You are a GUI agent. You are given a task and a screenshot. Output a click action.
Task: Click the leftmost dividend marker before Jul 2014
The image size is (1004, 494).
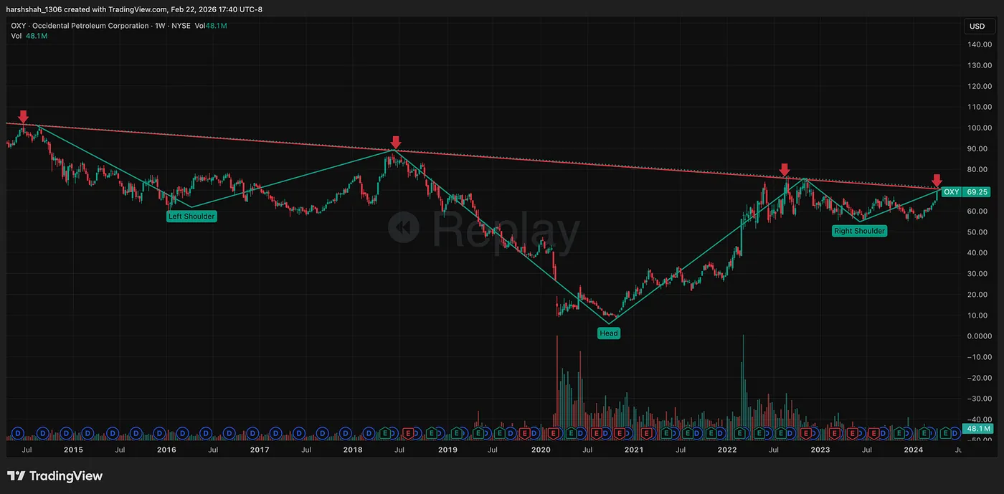[x=18, y=433]
